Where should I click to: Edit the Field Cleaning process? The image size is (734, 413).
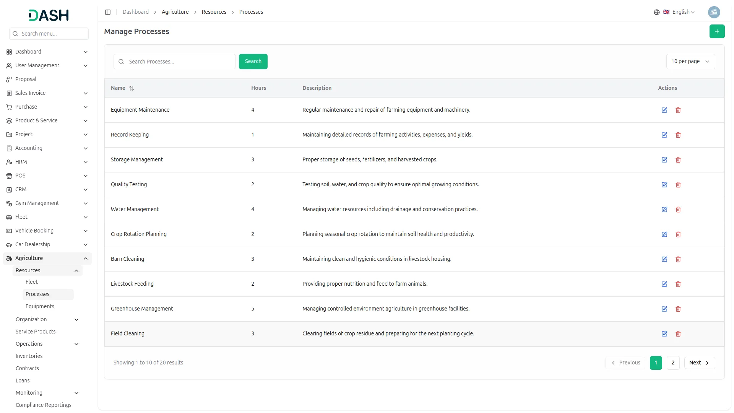[x=664, y=334]
